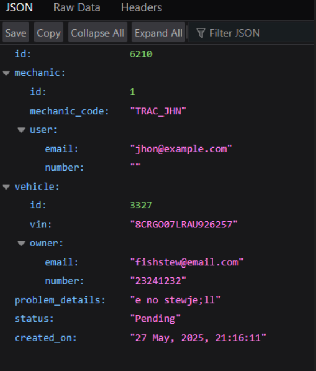Collapse the owner node triangle

[x=21, y=244]
